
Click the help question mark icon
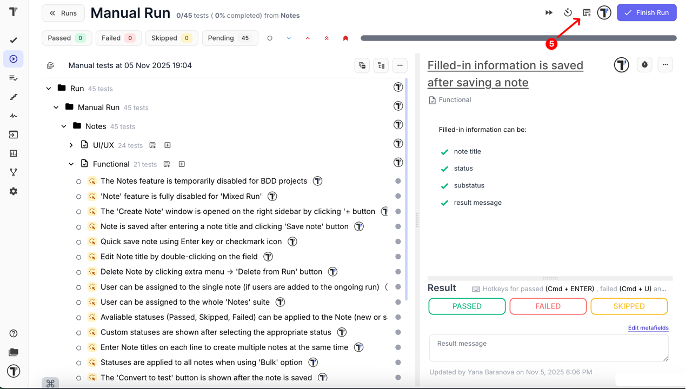pos(14,333)
